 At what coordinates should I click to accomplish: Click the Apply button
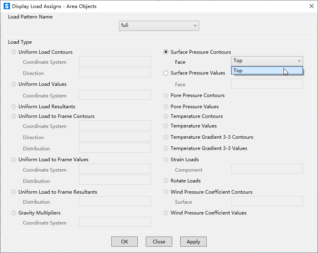pyautogui.click(x=193, y=242)
